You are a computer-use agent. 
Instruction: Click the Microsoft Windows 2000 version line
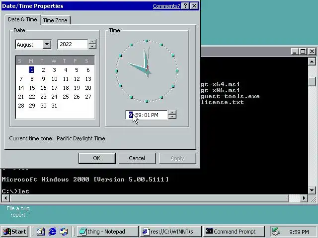pos(85,179)
